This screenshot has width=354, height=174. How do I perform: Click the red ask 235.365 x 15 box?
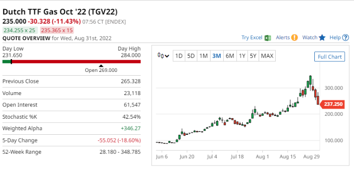pos(57,30)
